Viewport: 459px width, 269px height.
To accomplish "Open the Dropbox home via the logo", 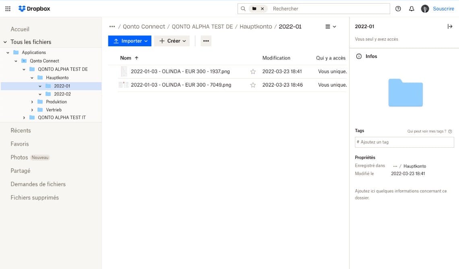I will (34, 8).
